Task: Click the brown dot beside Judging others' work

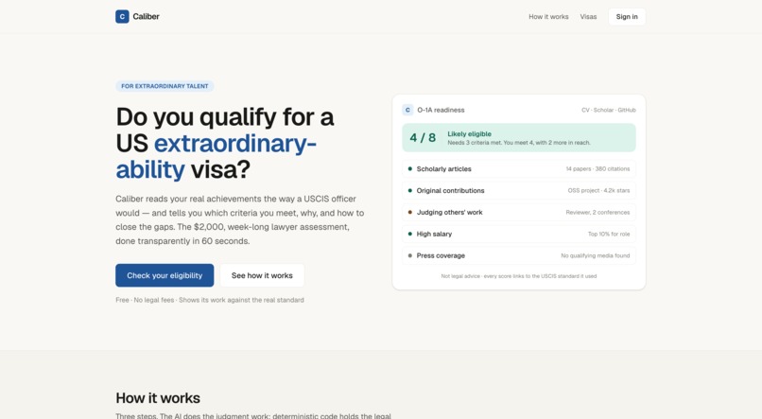Action: point(410,212)
